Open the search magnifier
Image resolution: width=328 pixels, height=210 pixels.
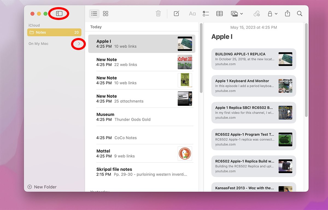(x=300, y=13)
